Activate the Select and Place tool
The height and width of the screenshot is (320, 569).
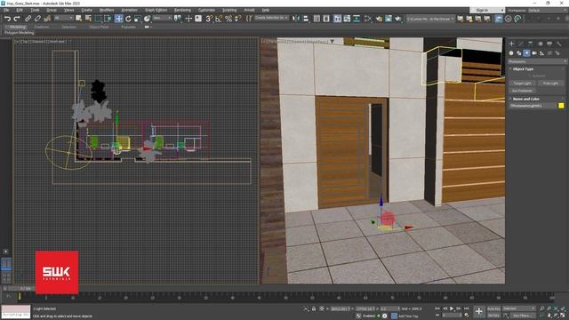147,19
